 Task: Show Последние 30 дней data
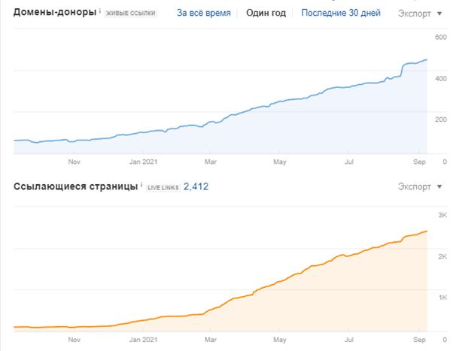tap(341, 13)
